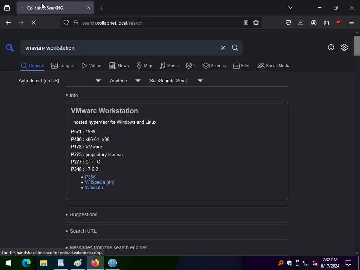The image size is (360, 270).
Task: Switch to the It category
Action: click(191, 66)
